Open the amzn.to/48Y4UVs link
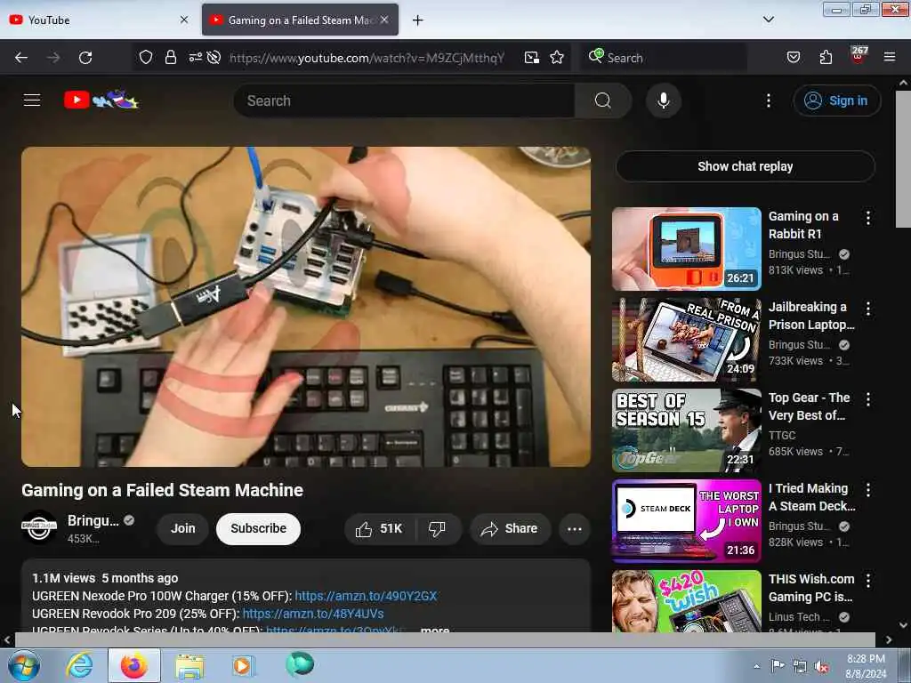The height and width of the screenshot is (683, 911). (312, 614)
